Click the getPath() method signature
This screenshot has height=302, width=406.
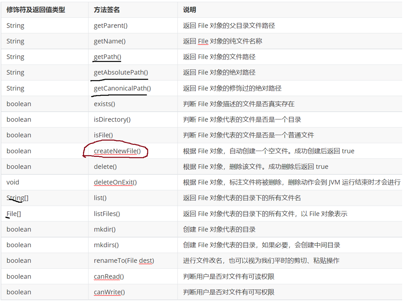click(107, 57)
